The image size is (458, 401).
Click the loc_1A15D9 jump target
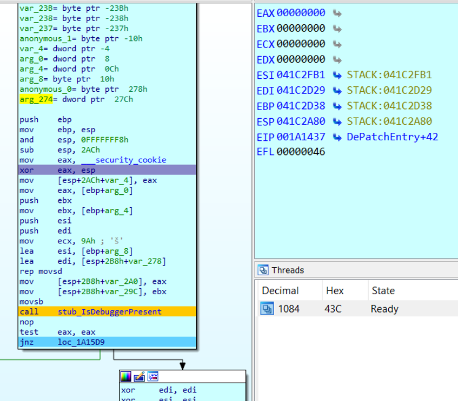tap(81, 342)
